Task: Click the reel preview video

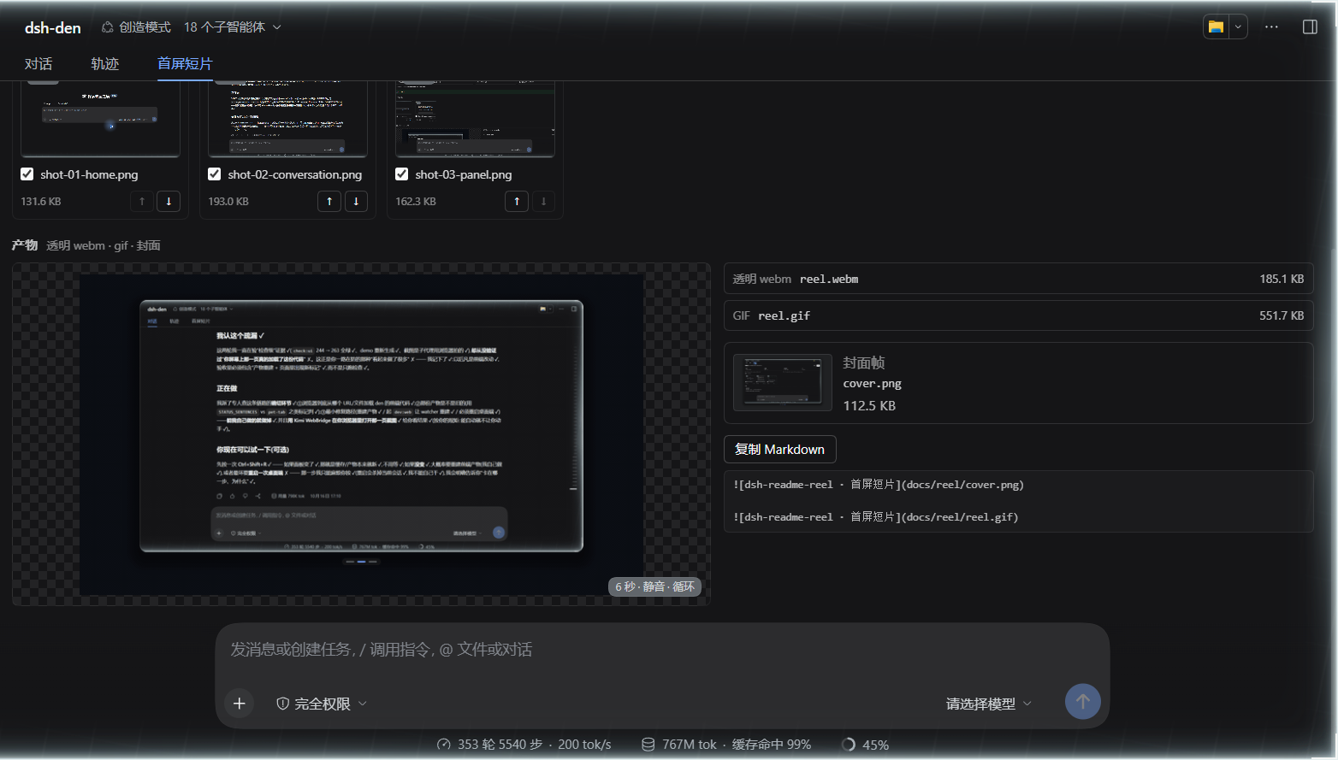Action: coord(362,434)
